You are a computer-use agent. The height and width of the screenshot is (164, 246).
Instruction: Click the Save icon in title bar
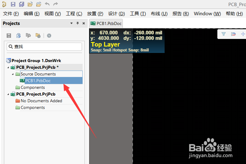(13, 4)
